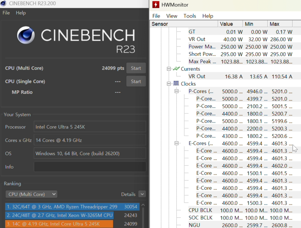Screen dimensions: 301x228
Task: Click the P-Cores group max value 5201.0
Action: [x=282, y=91]
